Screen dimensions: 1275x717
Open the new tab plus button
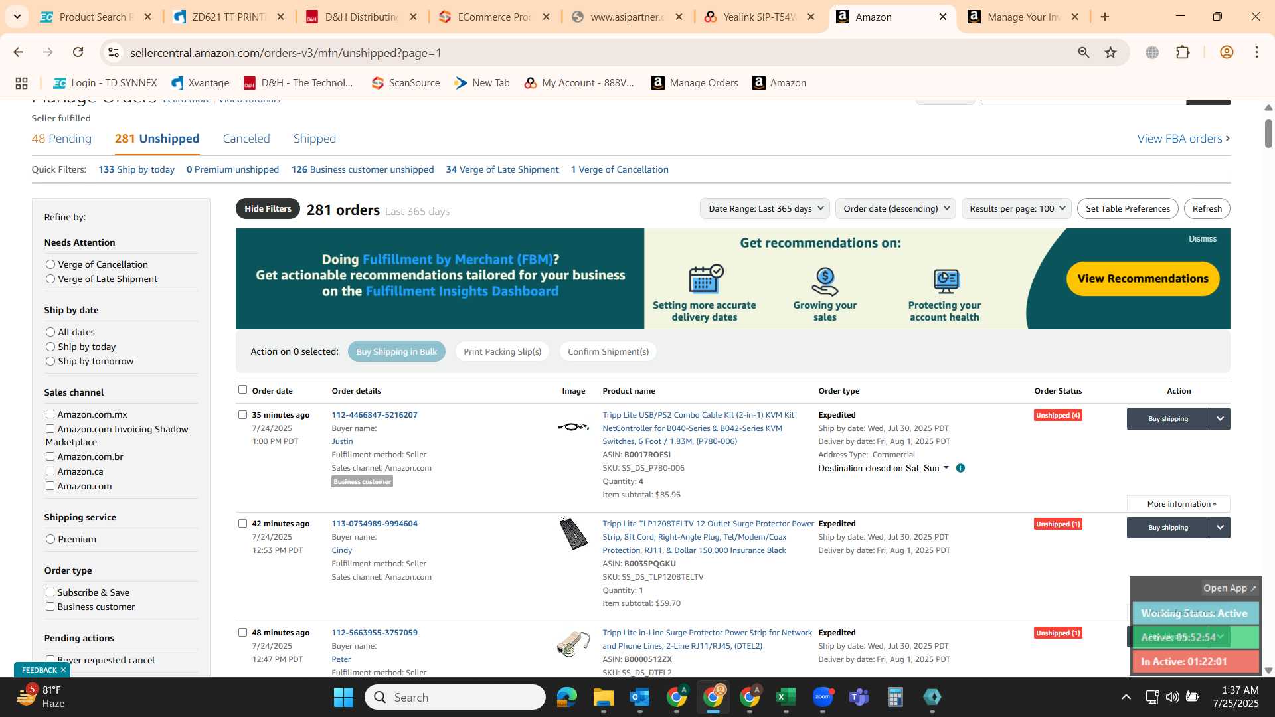click(x=1105, y=17)
